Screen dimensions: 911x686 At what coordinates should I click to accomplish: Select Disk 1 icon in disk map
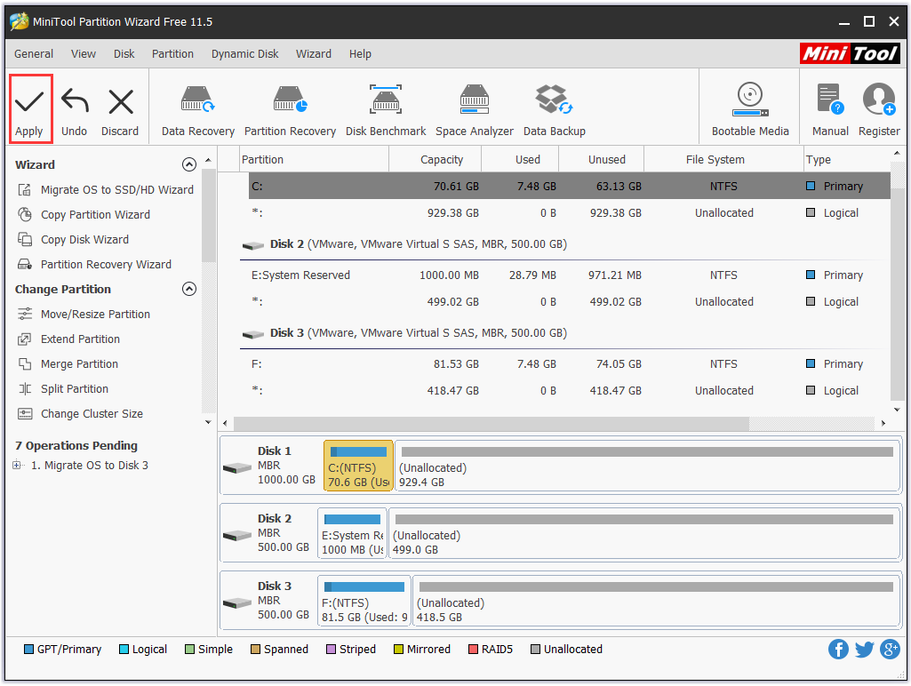(x=237, y=467)
